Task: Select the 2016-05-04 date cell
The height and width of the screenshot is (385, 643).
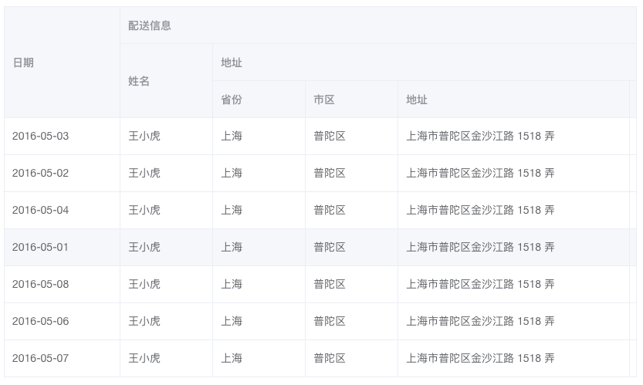Action: (40, 211)
